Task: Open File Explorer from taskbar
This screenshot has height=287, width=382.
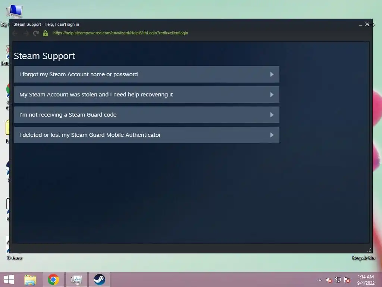Action: (x=30, y=280)
